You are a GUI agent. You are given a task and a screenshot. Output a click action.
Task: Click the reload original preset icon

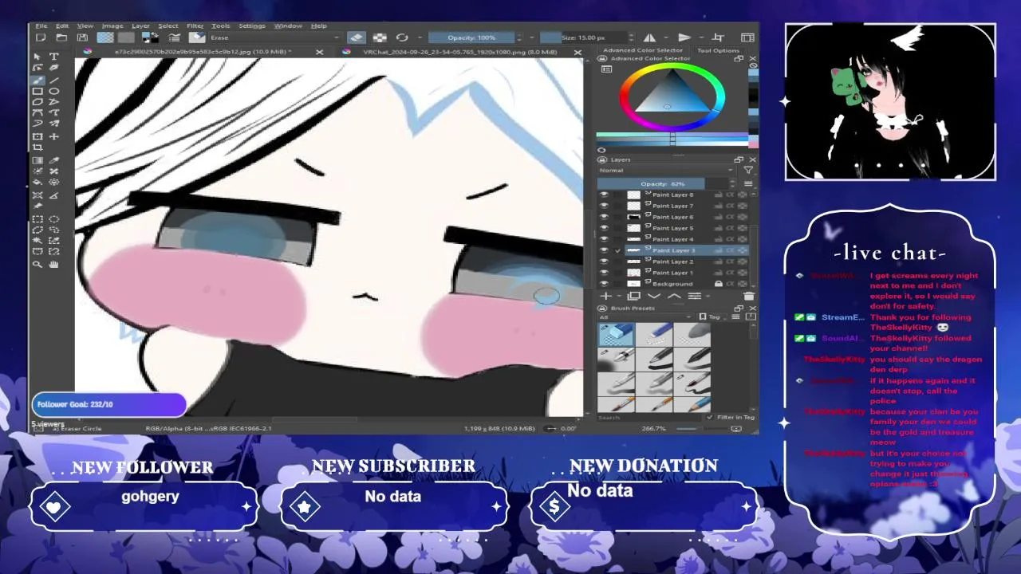402,37
